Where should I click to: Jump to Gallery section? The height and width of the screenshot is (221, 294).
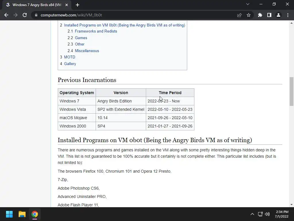point(70,64)
